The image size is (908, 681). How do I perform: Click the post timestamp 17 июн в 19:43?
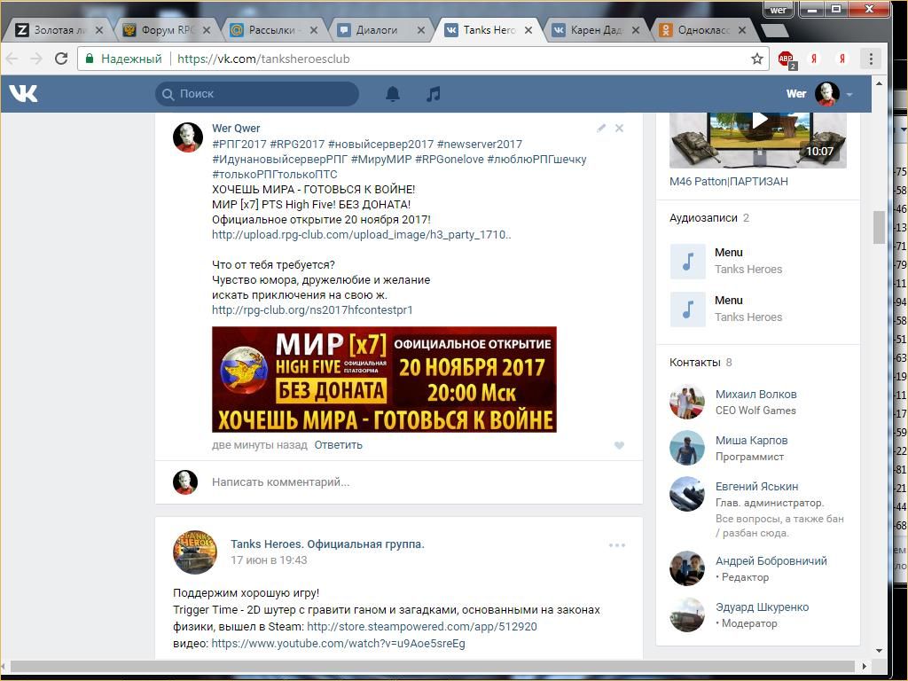pyautogui.click(x=269, y=560)
